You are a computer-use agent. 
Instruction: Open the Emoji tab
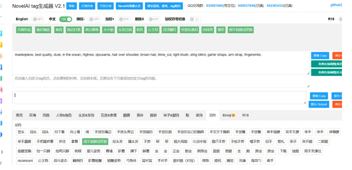229,115
